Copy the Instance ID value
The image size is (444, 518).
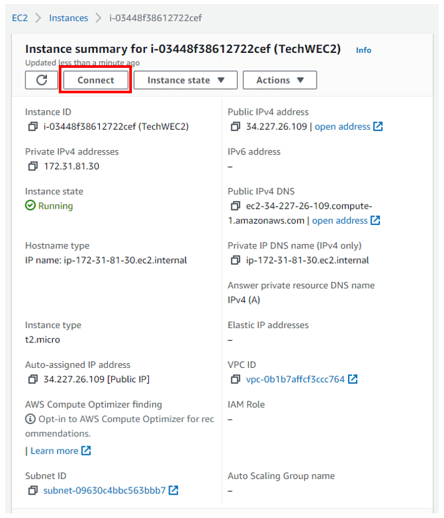(33, 127)
